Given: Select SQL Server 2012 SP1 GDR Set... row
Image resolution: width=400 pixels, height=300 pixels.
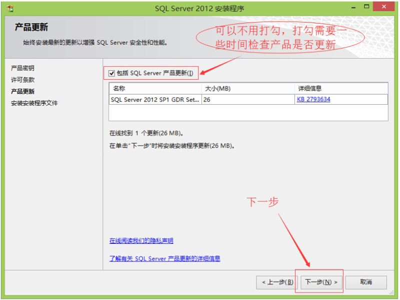Looking at the screenshot, I should [248, 99].
